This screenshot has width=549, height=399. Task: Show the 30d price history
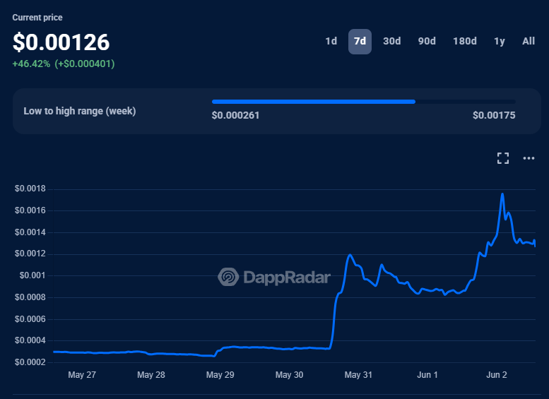[x=391, y=41]
